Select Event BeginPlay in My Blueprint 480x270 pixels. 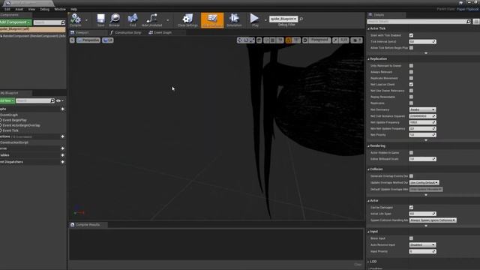(x=15, y=120)
